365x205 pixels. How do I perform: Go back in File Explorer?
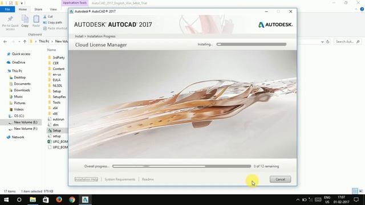(x=5, y=42)
